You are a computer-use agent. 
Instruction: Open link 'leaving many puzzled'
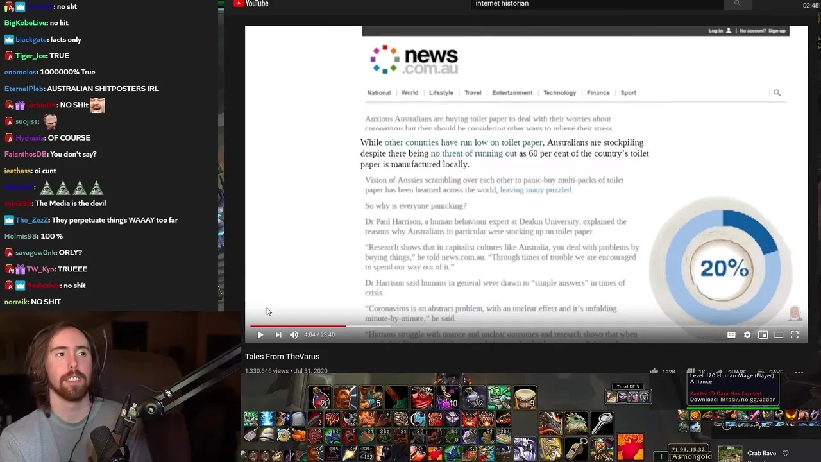click(x=536, y=190)
